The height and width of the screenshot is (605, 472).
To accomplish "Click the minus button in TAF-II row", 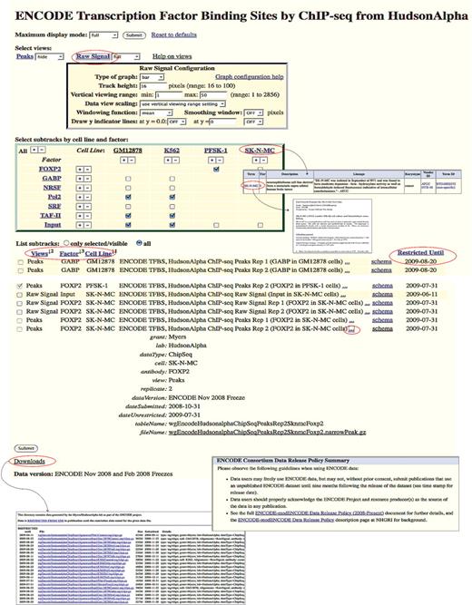I will tap(88, 216).
